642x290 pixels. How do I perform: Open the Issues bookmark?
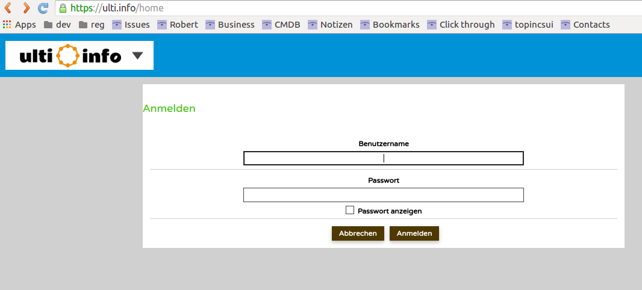pos(131,25)
